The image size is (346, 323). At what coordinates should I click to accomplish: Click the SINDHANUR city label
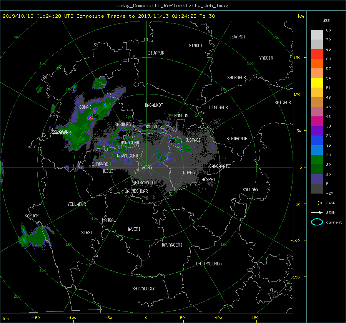tap(237, 139)
